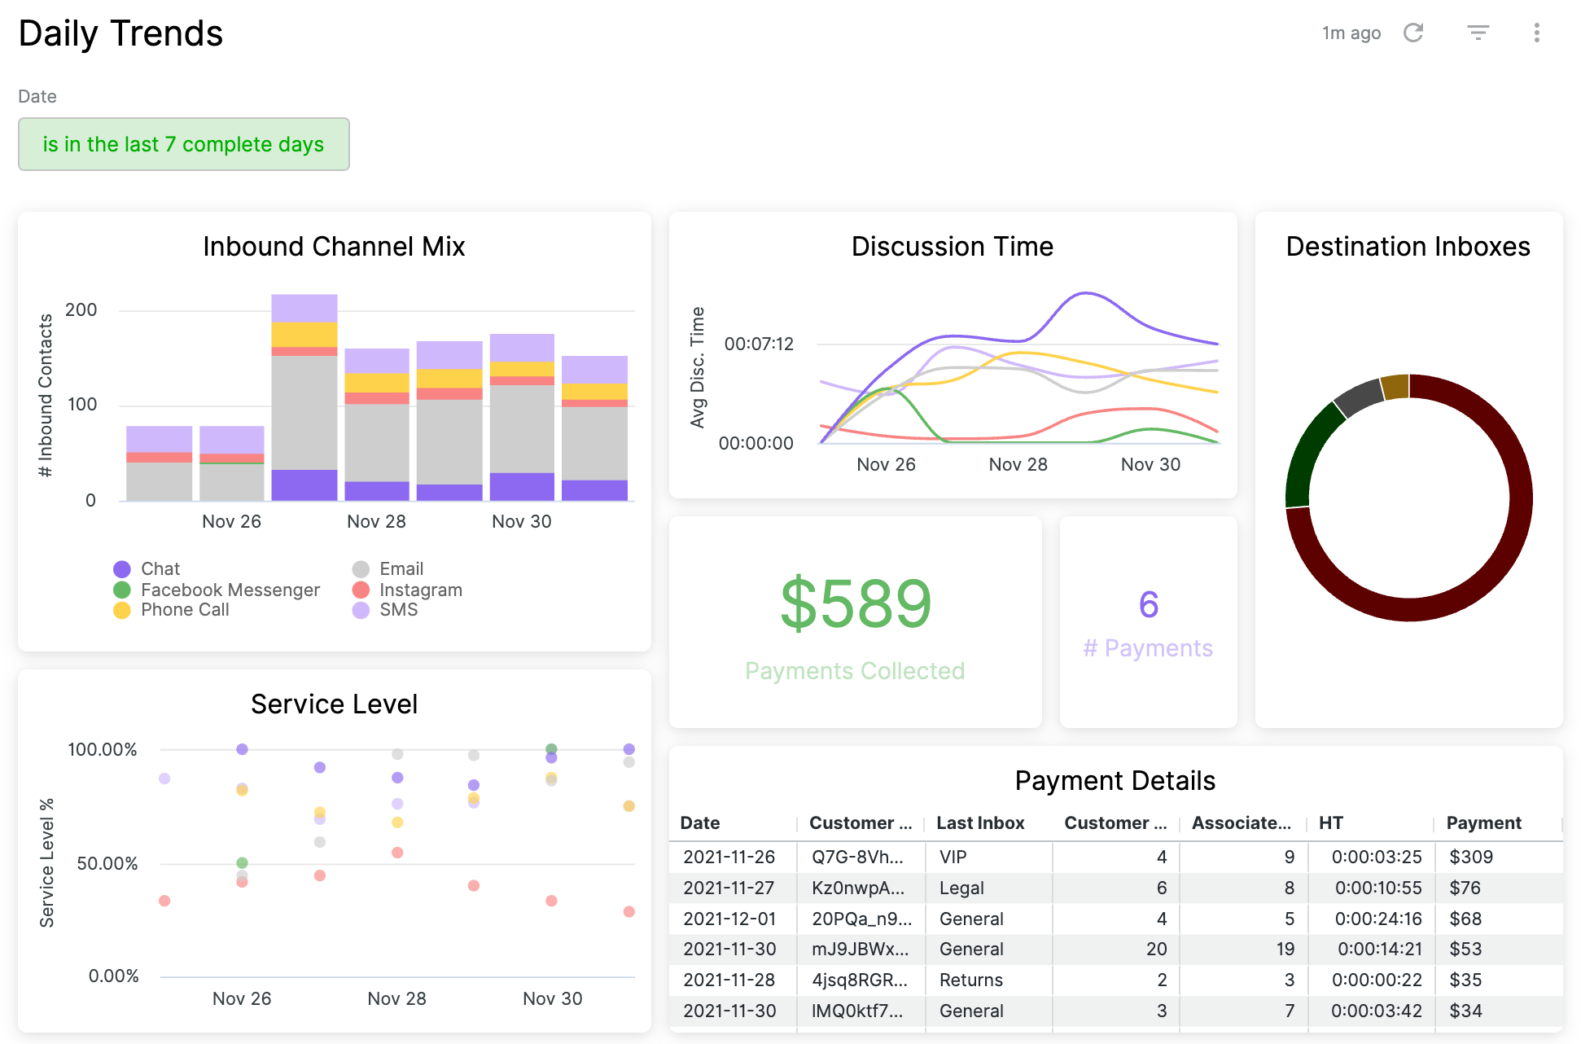Click the 6 # Payments value
Viewport: 1581px width, 1044px height.
(x=1149, y=604)
